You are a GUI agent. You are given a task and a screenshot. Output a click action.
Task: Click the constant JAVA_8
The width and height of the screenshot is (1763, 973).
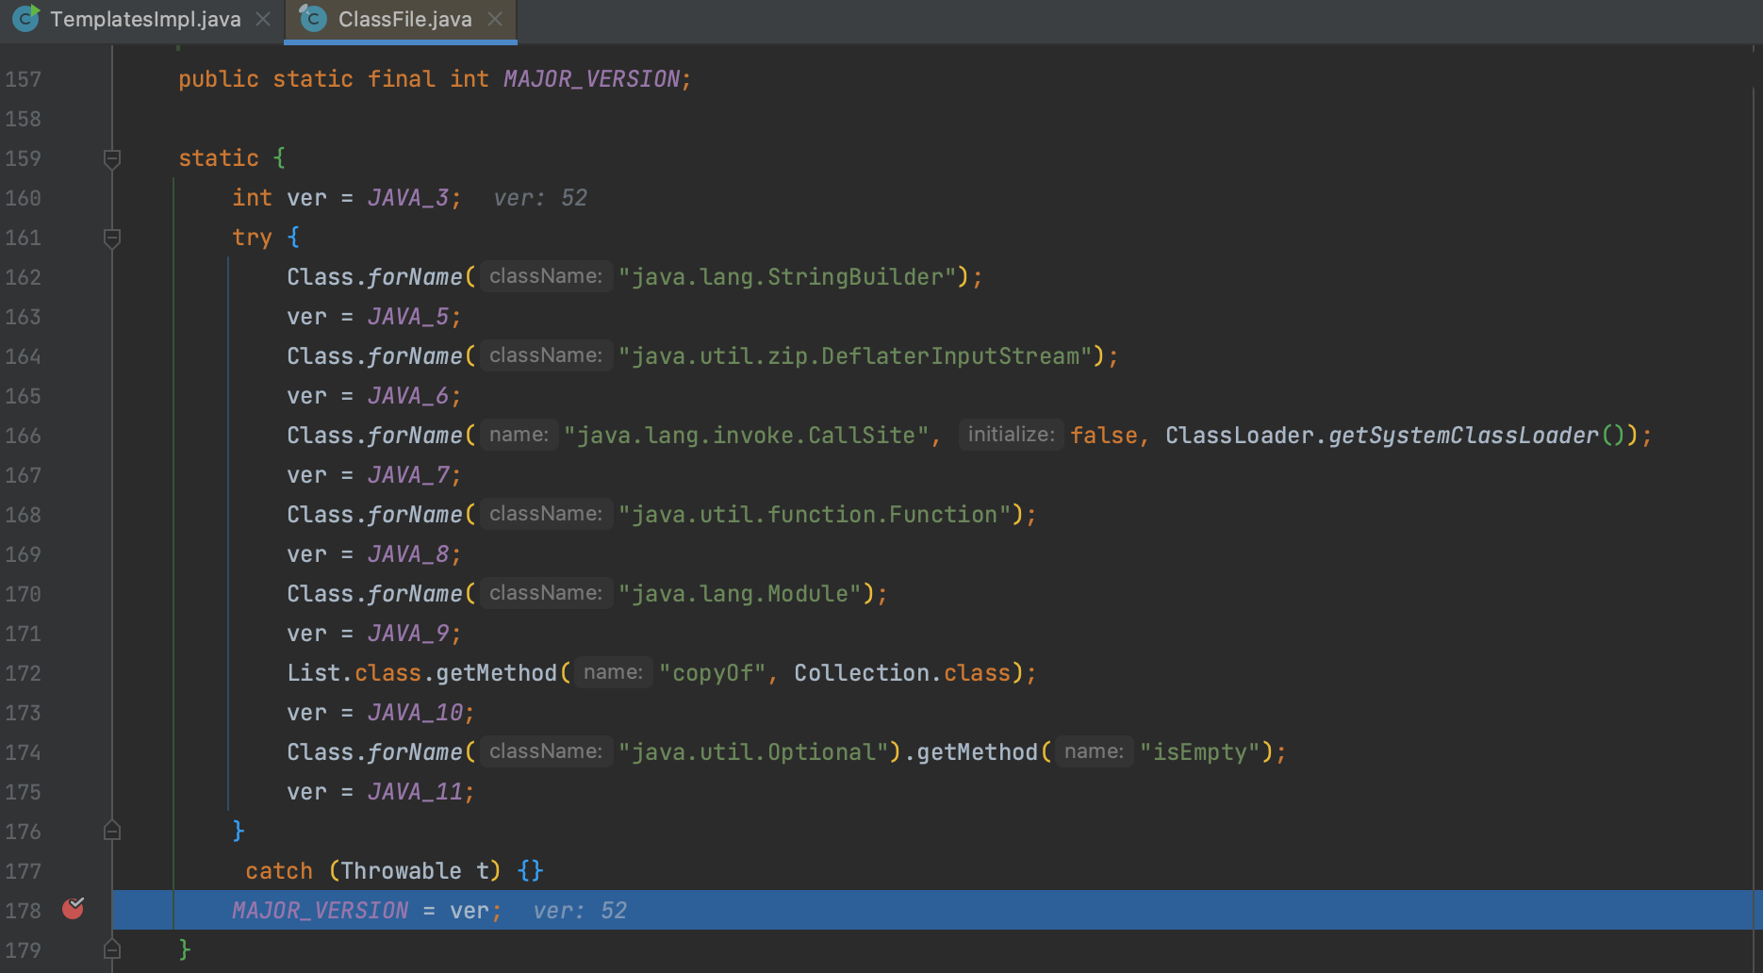click(x=407, y=554)
